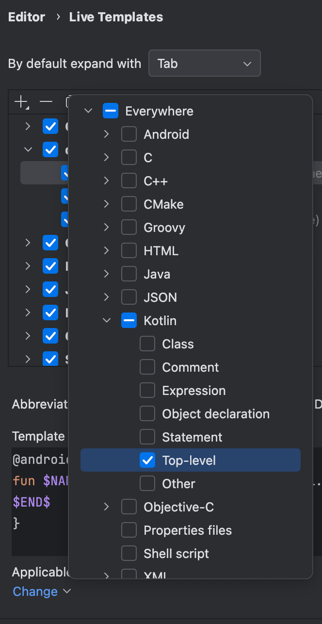
Task: Check the Objective-C checkbox
Action: click(129, 507)
